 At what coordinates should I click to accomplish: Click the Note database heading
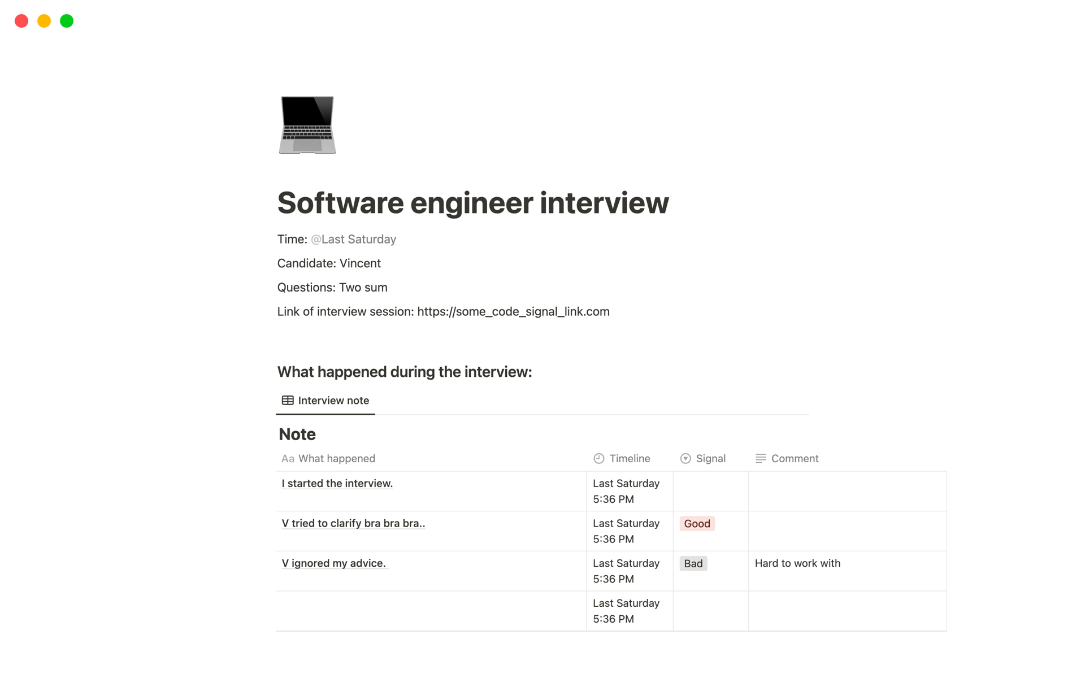(297, 434)
